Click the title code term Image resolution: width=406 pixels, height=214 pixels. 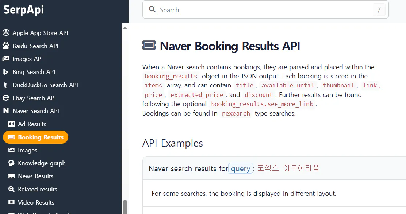(x=244, y=86)
